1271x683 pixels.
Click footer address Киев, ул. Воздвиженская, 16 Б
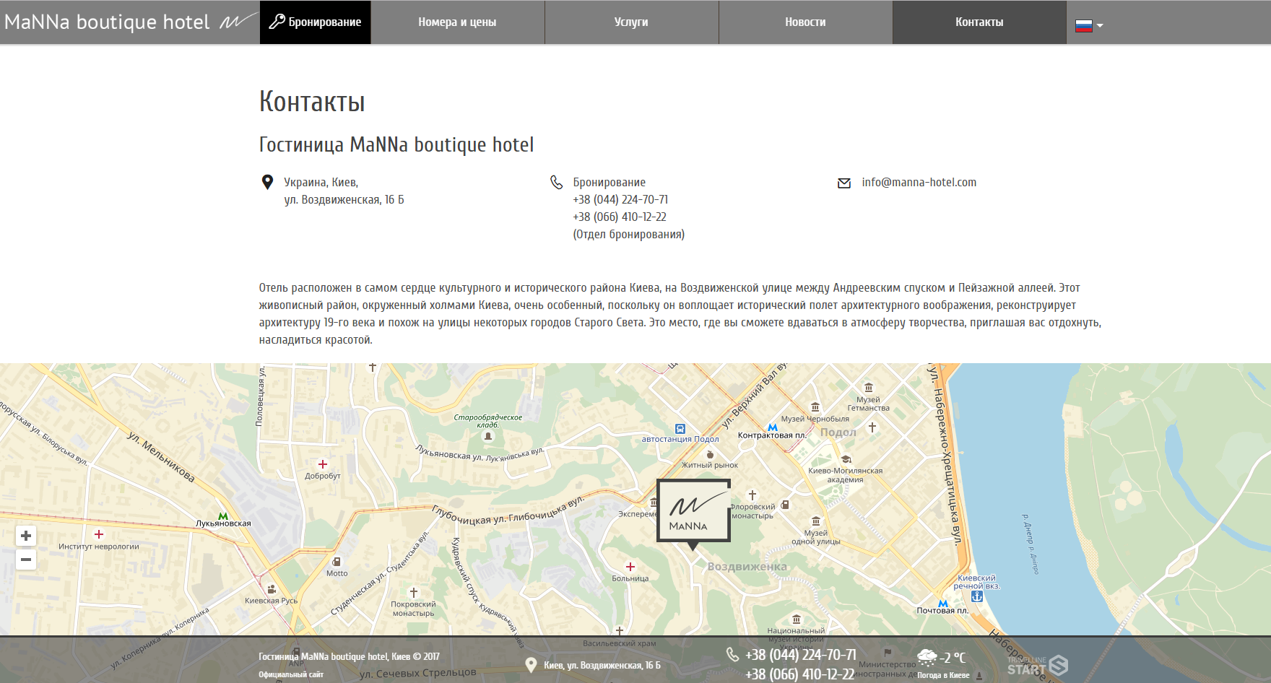602,665
